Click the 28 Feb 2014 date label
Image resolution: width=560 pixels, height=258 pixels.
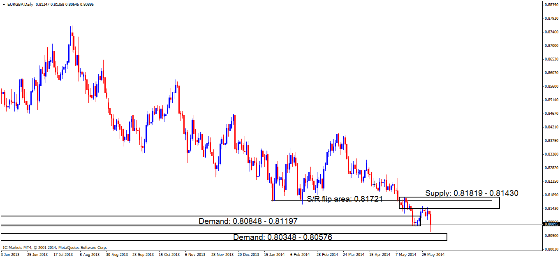point(327,254)
